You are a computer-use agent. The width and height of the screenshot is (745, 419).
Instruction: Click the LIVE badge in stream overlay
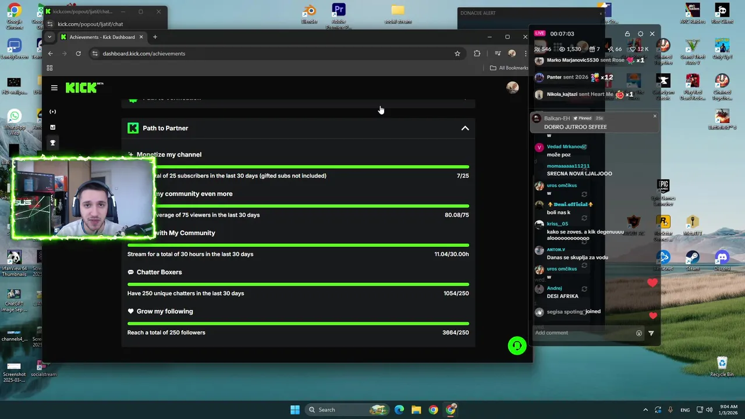(x=540, y=34)
